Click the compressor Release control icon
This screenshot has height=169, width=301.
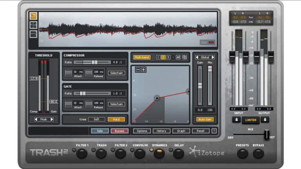tap(89, 73)
